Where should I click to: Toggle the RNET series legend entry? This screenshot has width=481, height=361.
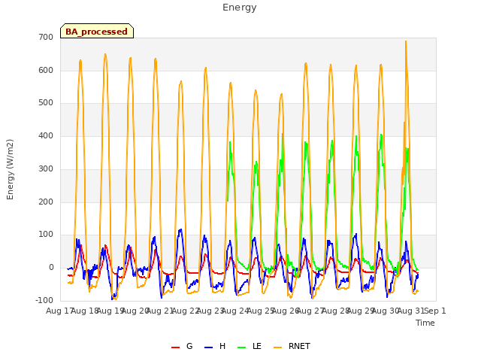[x=292, y=347]
